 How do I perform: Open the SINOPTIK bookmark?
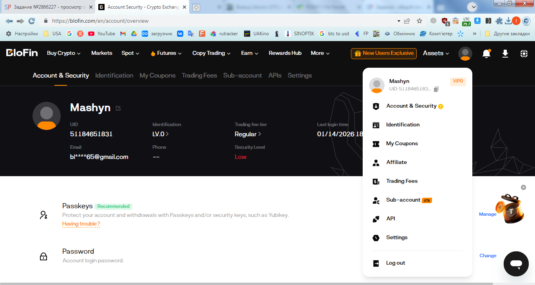pos(300,34)
